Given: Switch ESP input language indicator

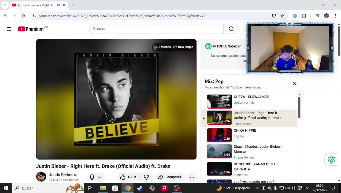Looking at the screenshot, I should [307, 188].
